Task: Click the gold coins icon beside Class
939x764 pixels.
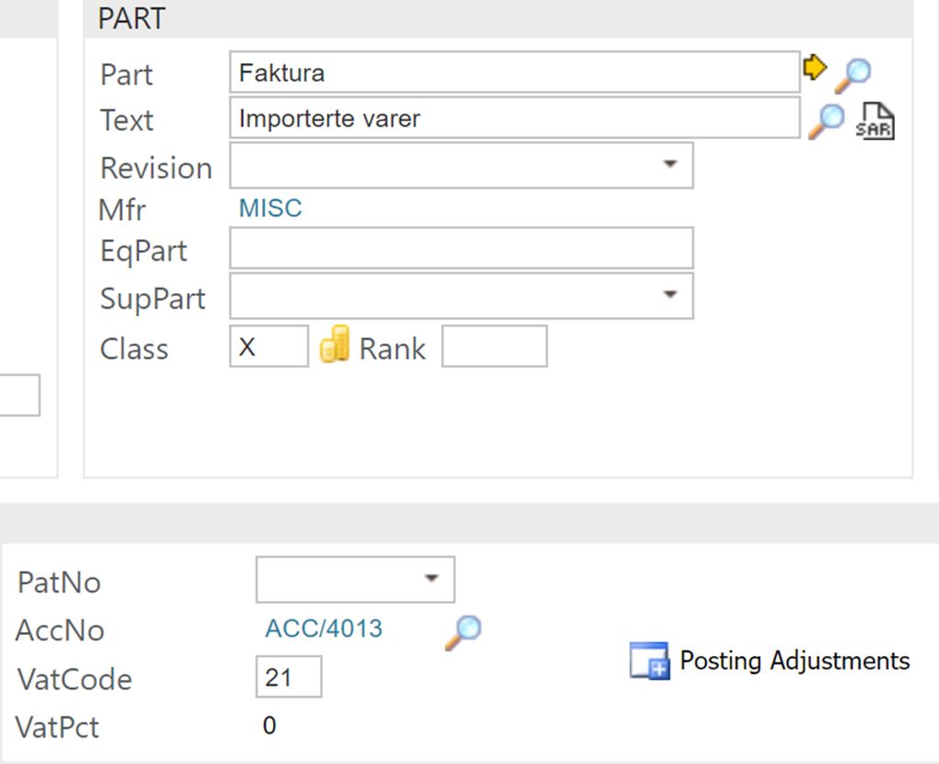Action: point(335,345)
